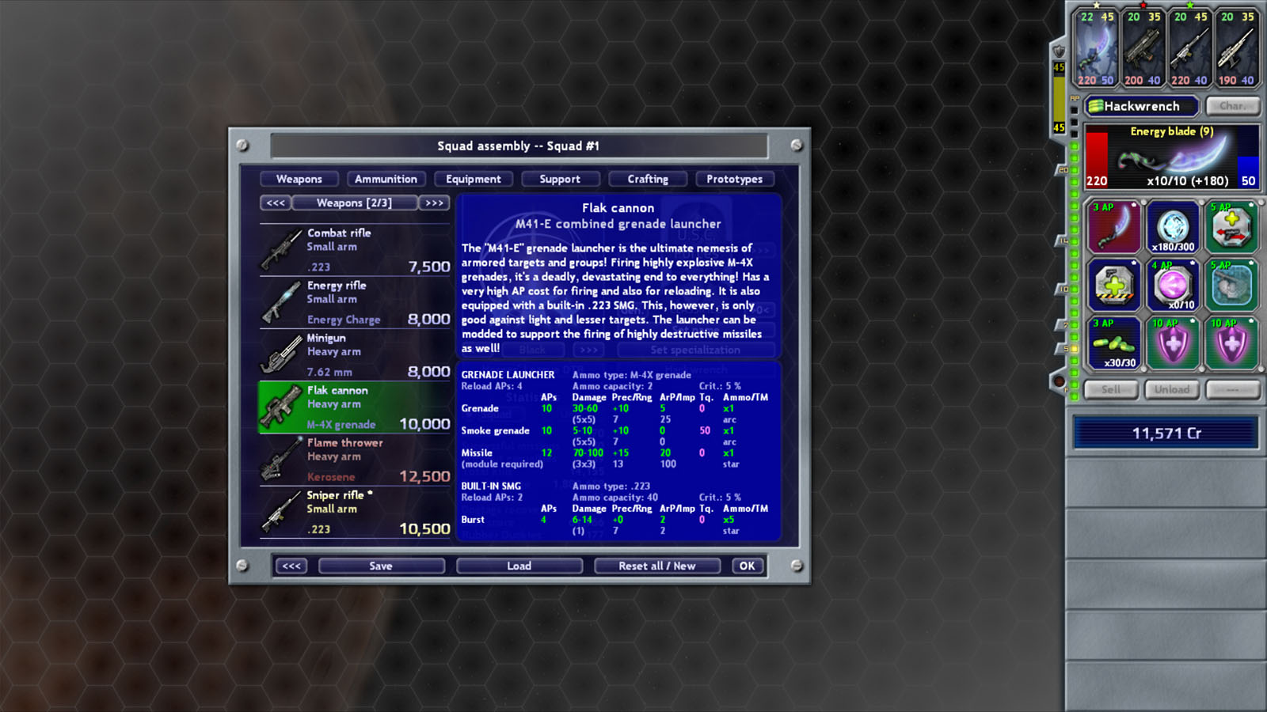Activate a 10 AP healing shield icon
Image resolution: width=1267 pixels, height=712 pixels.
1173,343
